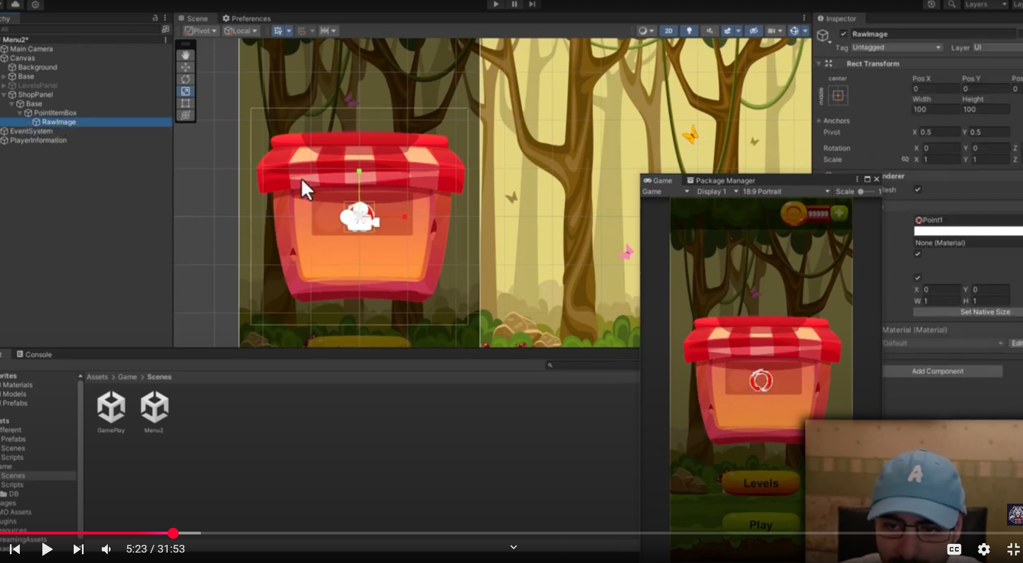Open Unity search icon
Screen dimensions: 1023x563
click(952, 4)
